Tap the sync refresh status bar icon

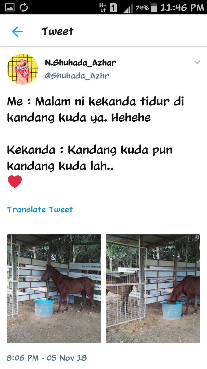24,7
